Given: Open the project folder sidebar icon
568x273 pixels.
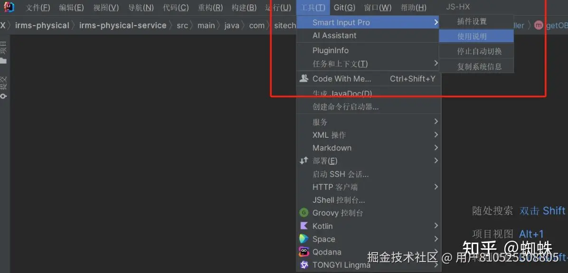Looking at the screenshot, I should click(x=3, y=60).
